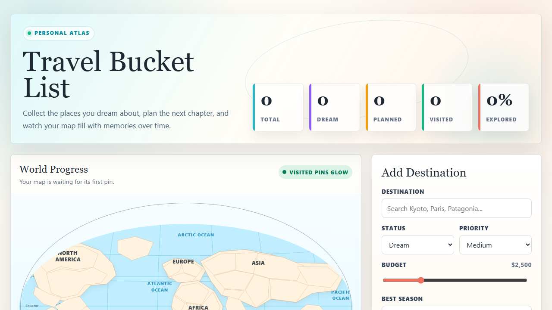
Task: Click the Planned stat card
Action: click(x=391, y=107)
